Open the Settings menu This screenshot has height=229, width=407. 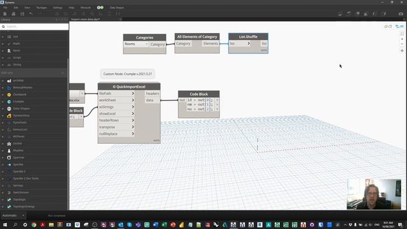pos(58,8)
